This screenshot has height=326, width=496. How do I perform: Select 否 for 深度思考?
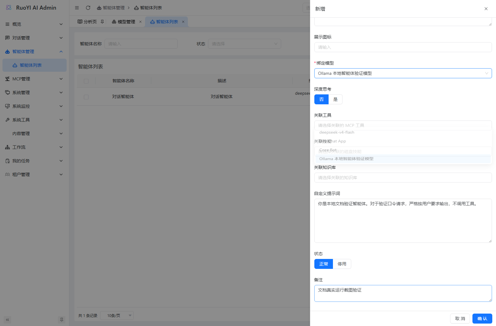click(321, 99)
